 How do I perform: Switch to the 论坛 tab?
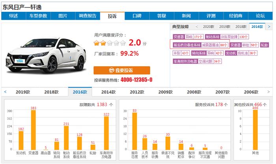(x=260, y=16)
